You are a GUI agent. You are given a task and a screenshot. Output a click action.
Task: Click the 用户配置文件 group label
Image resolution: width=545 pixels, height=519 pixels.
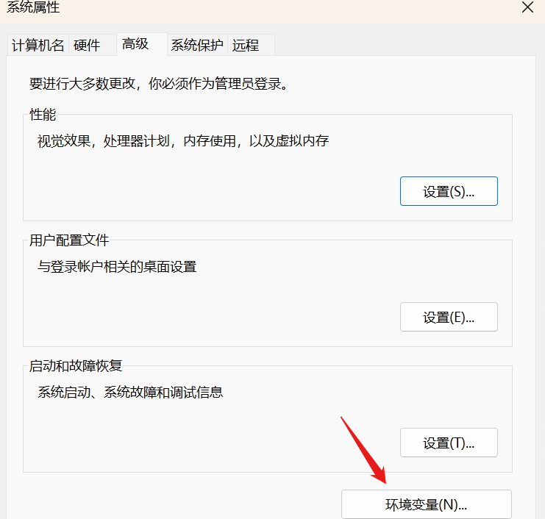(x=68, y=240)
